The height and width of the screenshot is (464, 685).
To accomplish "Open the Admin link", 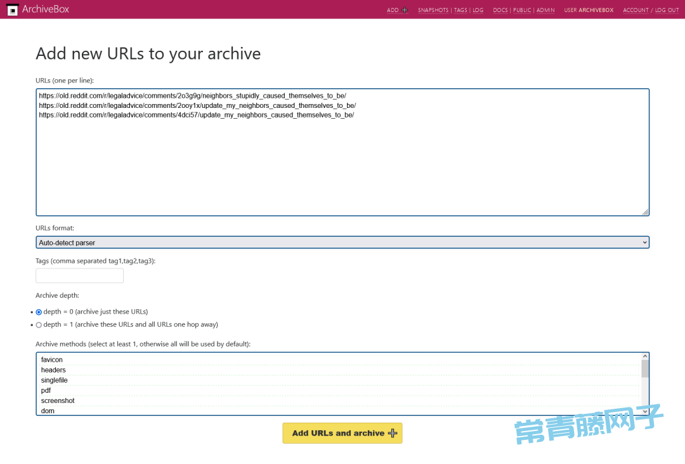I will 545,10.
